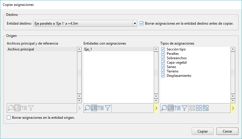Viewport: 242px width, 139px height.
Task: Enable Borrar asignaciones en la entidad origen
Action: 8,118
